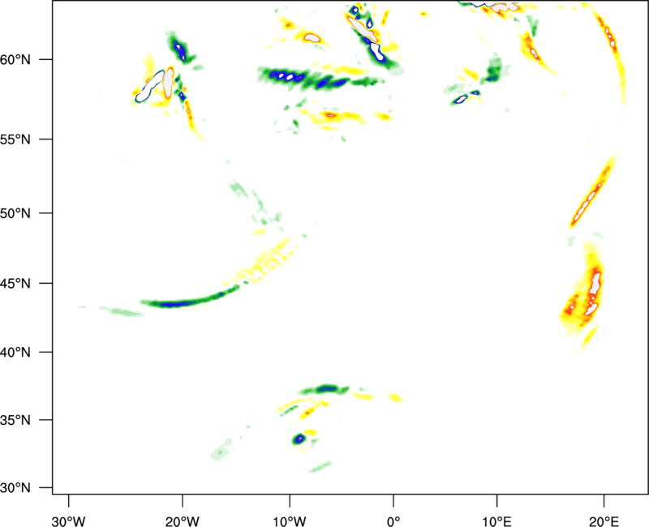The image size is (649, 527).
Task: Click the 35°N latitude label
Action: 15,420
